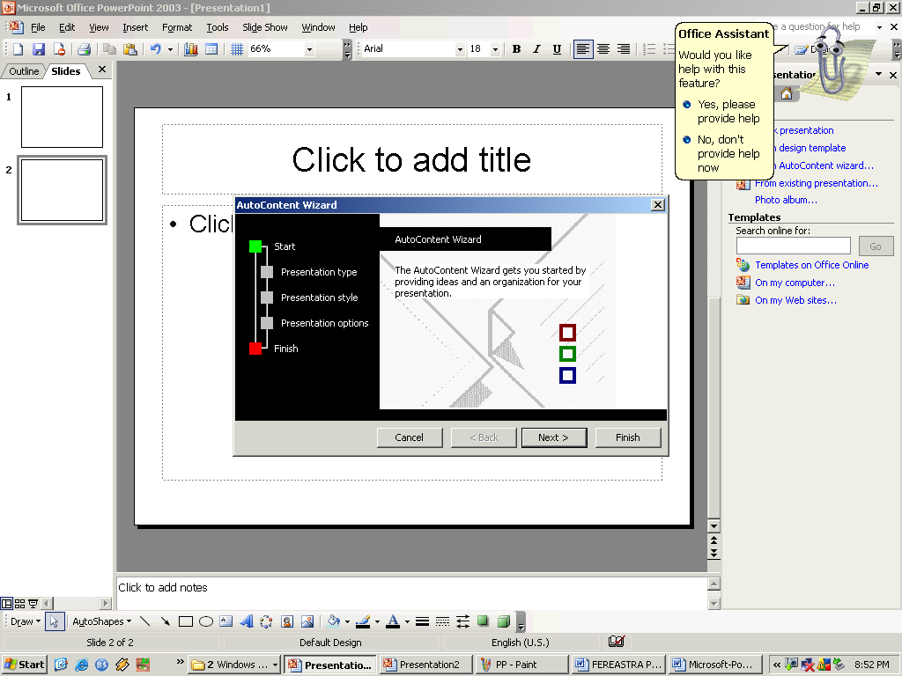Open the 'On my computer...' templates link
Viewport: 902px width, 676px height.
(795, 283)
